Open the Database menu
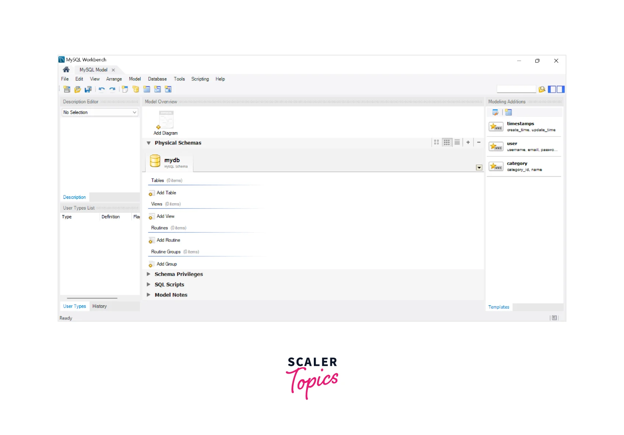Screen dimensions: 624x435 (157, 79)
